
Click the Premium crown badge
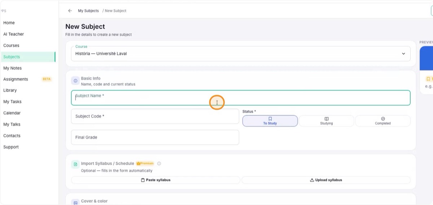tap(145, 163)
